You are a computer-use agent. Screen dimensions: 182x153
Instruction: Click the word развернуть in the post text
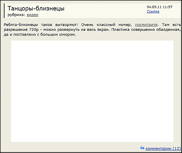click(x=68, y=30)
